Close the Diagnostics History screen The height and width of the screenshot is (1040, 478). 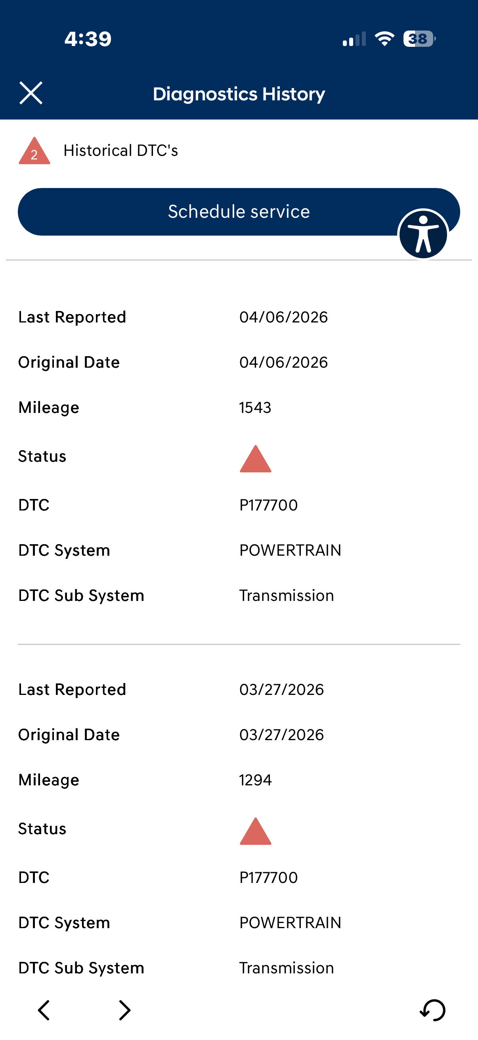point(31,93)
